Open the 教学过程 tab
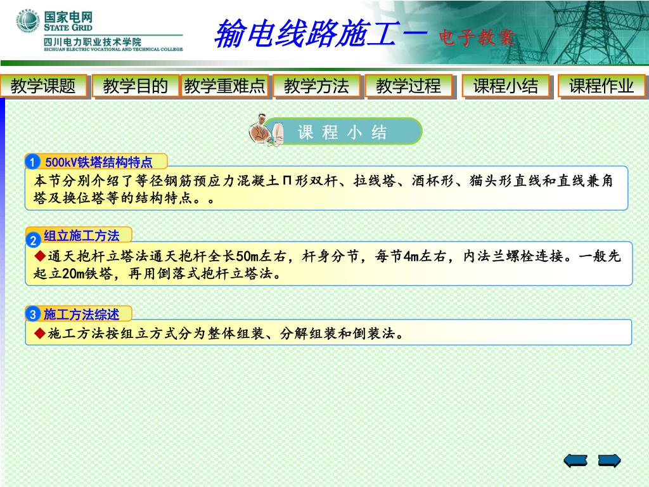Image resolution: width=649 pixels, height=487 pixels. (409, 86)
